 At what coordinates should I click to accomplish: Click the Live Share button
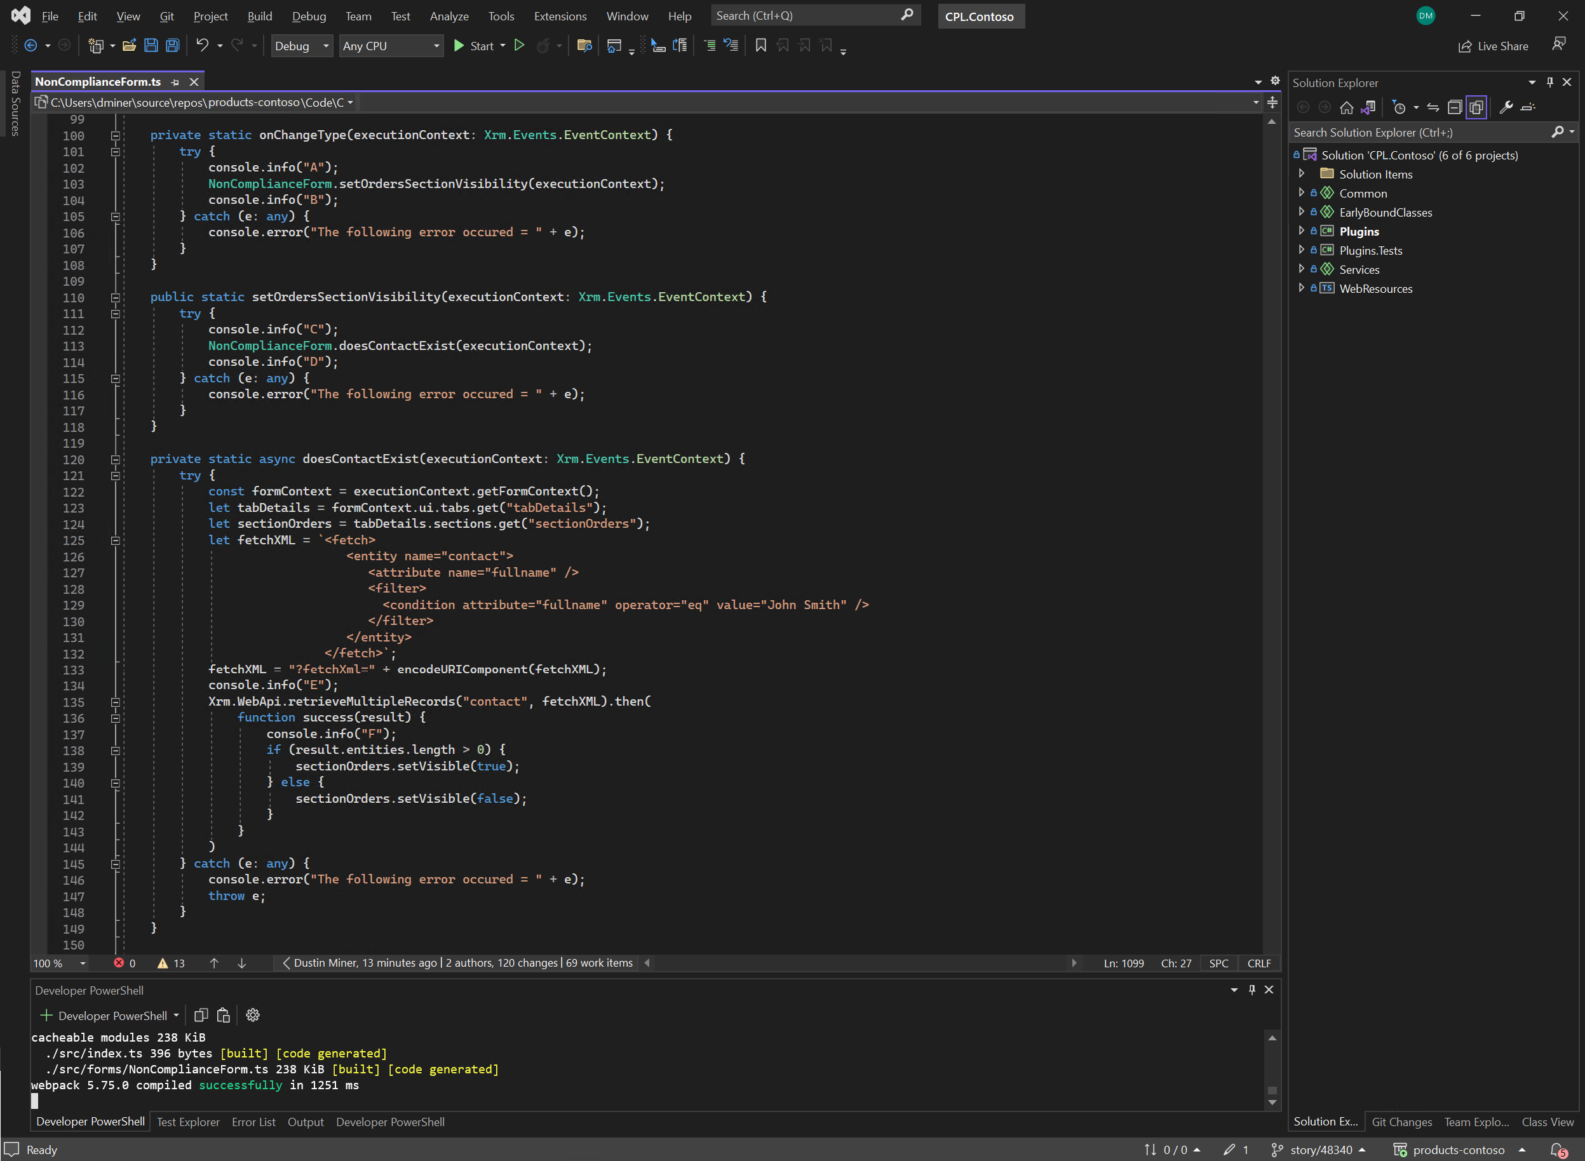1493,46
